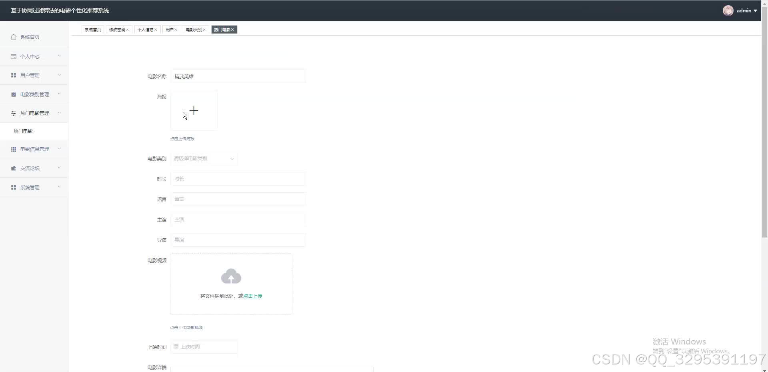Close the 个人信息 tab
The image size is (768, 372).
[156, 30]
